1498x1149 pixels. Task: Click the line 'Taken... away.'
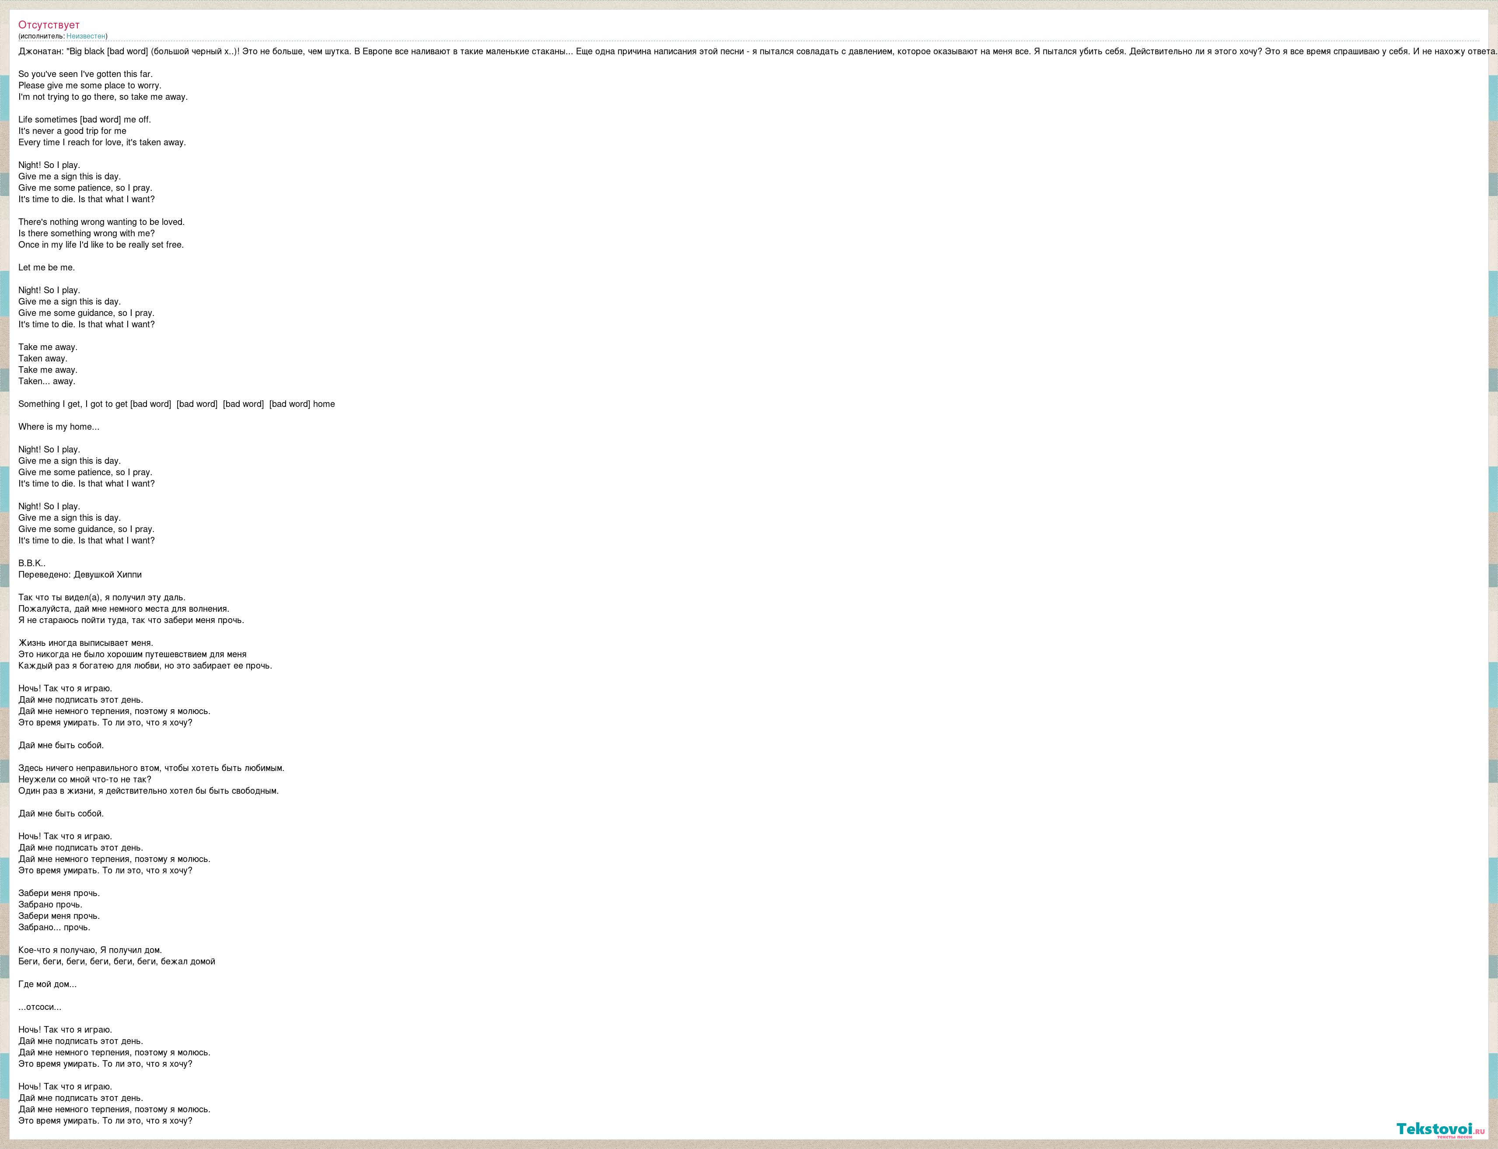tap(46, 382)
